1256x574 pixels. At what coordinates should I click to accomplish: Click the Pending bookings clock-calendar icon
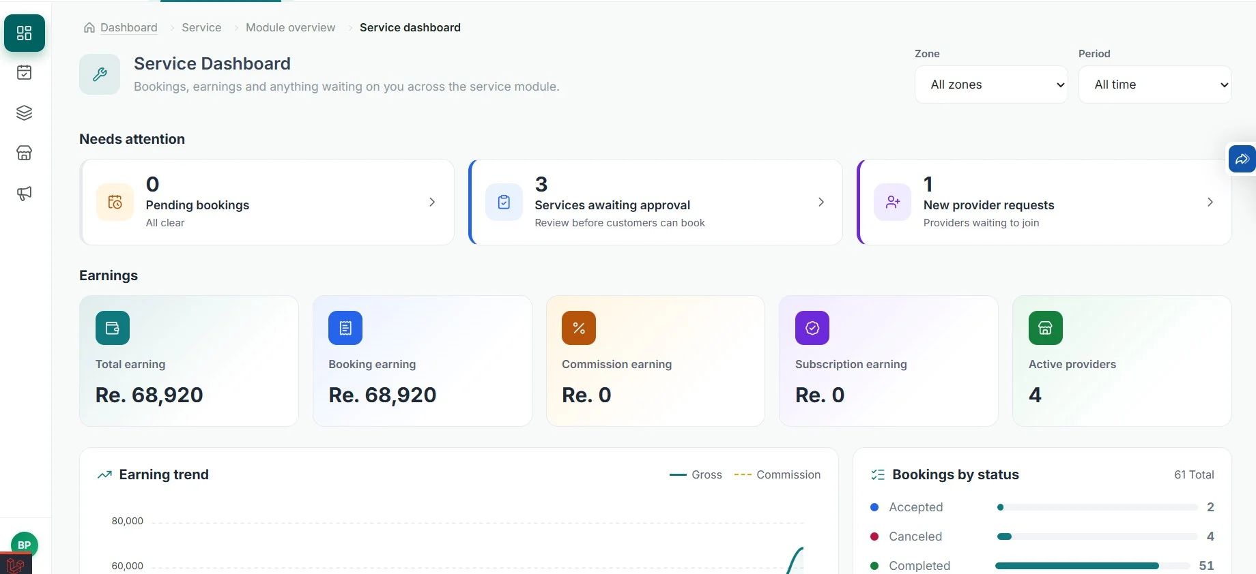click(115, 202)
